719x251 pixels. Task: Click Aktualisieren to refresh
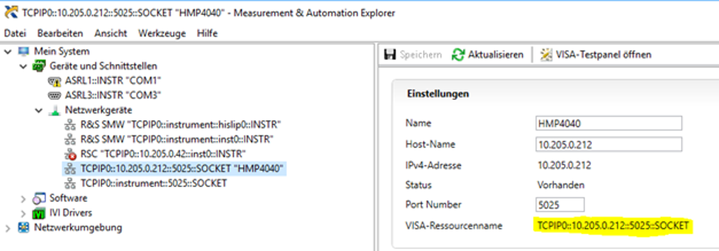[x=495, y=54]
